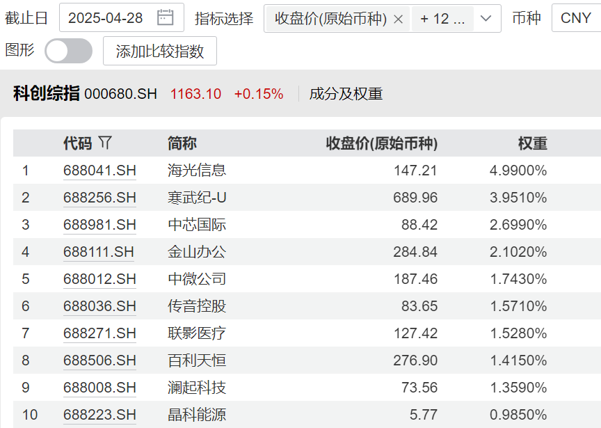601x428 pixels.
Task: Select the 晶科能源 name cell
Action: pyautogui.click(x=197, y=415)
